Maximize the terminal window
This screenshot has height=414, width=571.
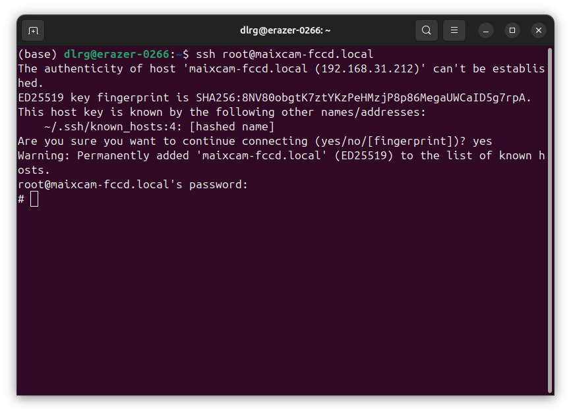pyautogui.click(x=512, y=30)
